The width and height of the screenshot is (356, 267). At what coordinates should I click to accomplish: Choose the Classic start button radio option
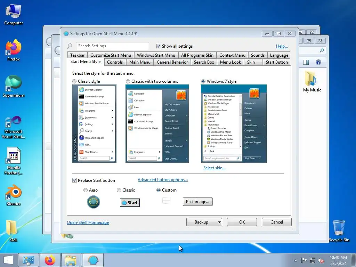pyautogui.click(x=119, y=190)
